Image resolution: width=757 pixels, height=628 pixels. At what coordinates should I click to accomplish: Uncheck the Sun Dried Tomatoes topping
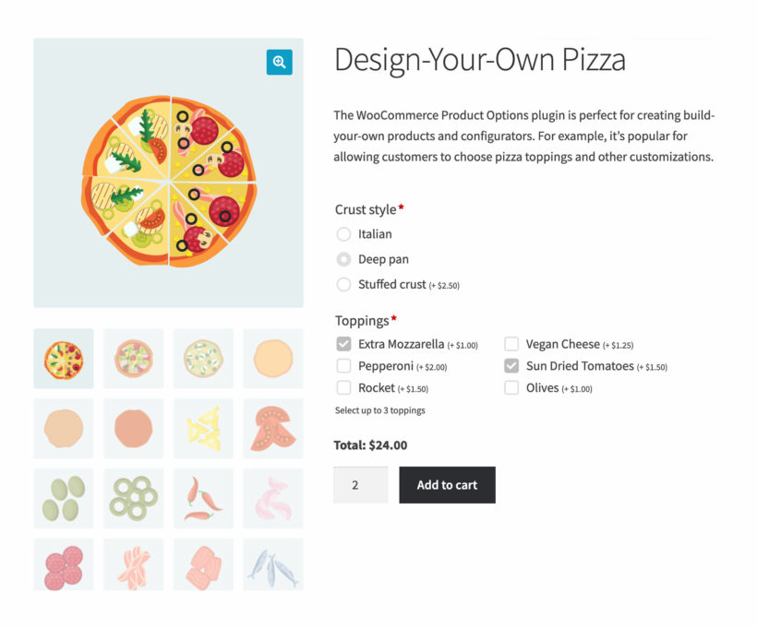tap(511, 365)
